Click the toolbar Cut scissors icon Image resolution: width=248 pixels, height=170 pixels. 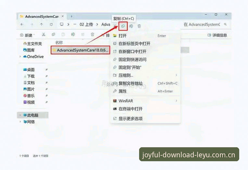tap(44, 34)
